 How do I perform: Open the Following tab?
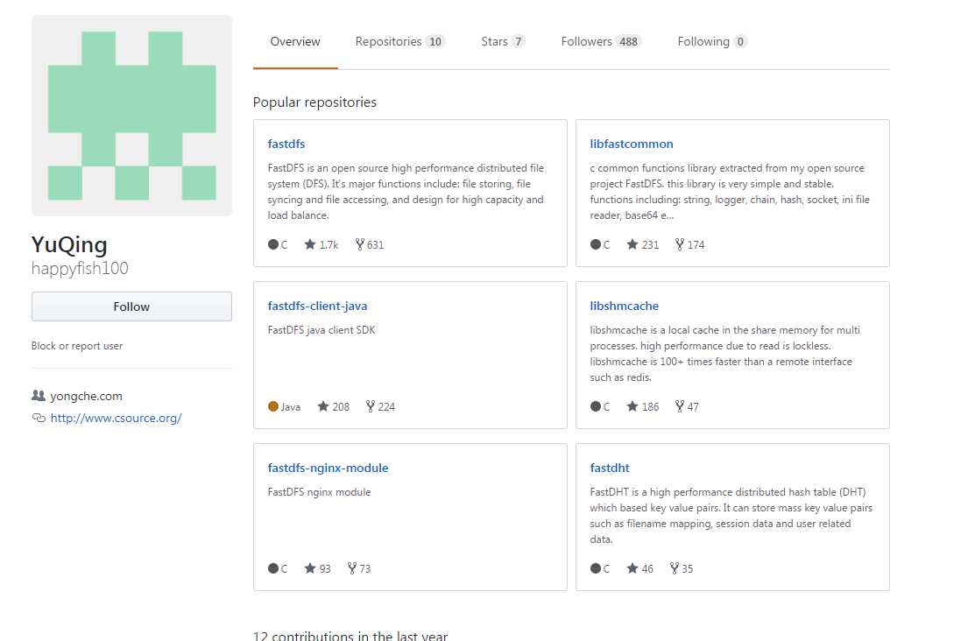pos(711,42)
